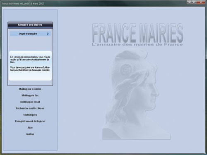
Task: Go to Recherche multi critères
Action: click(30, 108)
